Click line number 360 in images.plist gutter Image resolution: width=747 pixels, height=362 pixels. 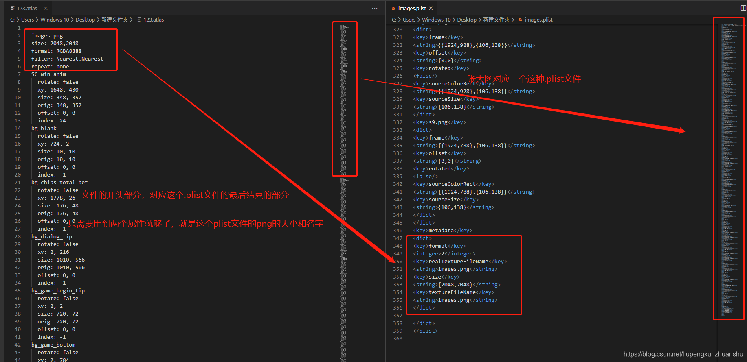point(398,338)
